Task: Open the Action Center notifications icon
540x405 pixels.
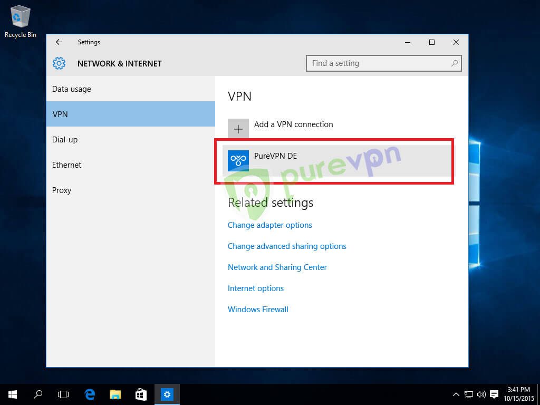Action: tap(494, 394)
